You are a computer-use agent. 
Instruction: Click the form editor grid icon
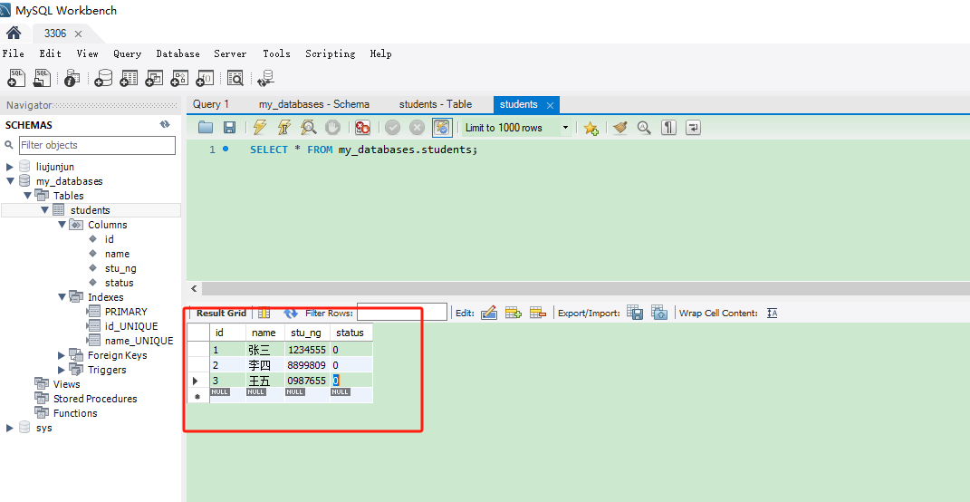coord(264,314)
